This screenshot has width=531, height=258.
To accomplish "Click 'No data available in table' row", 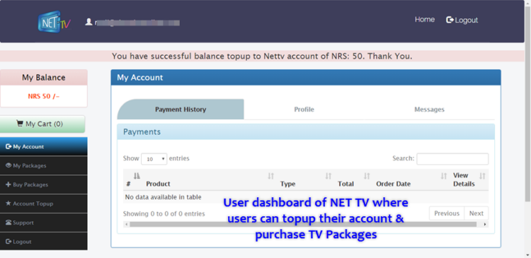I will click(x=306, y=197).
